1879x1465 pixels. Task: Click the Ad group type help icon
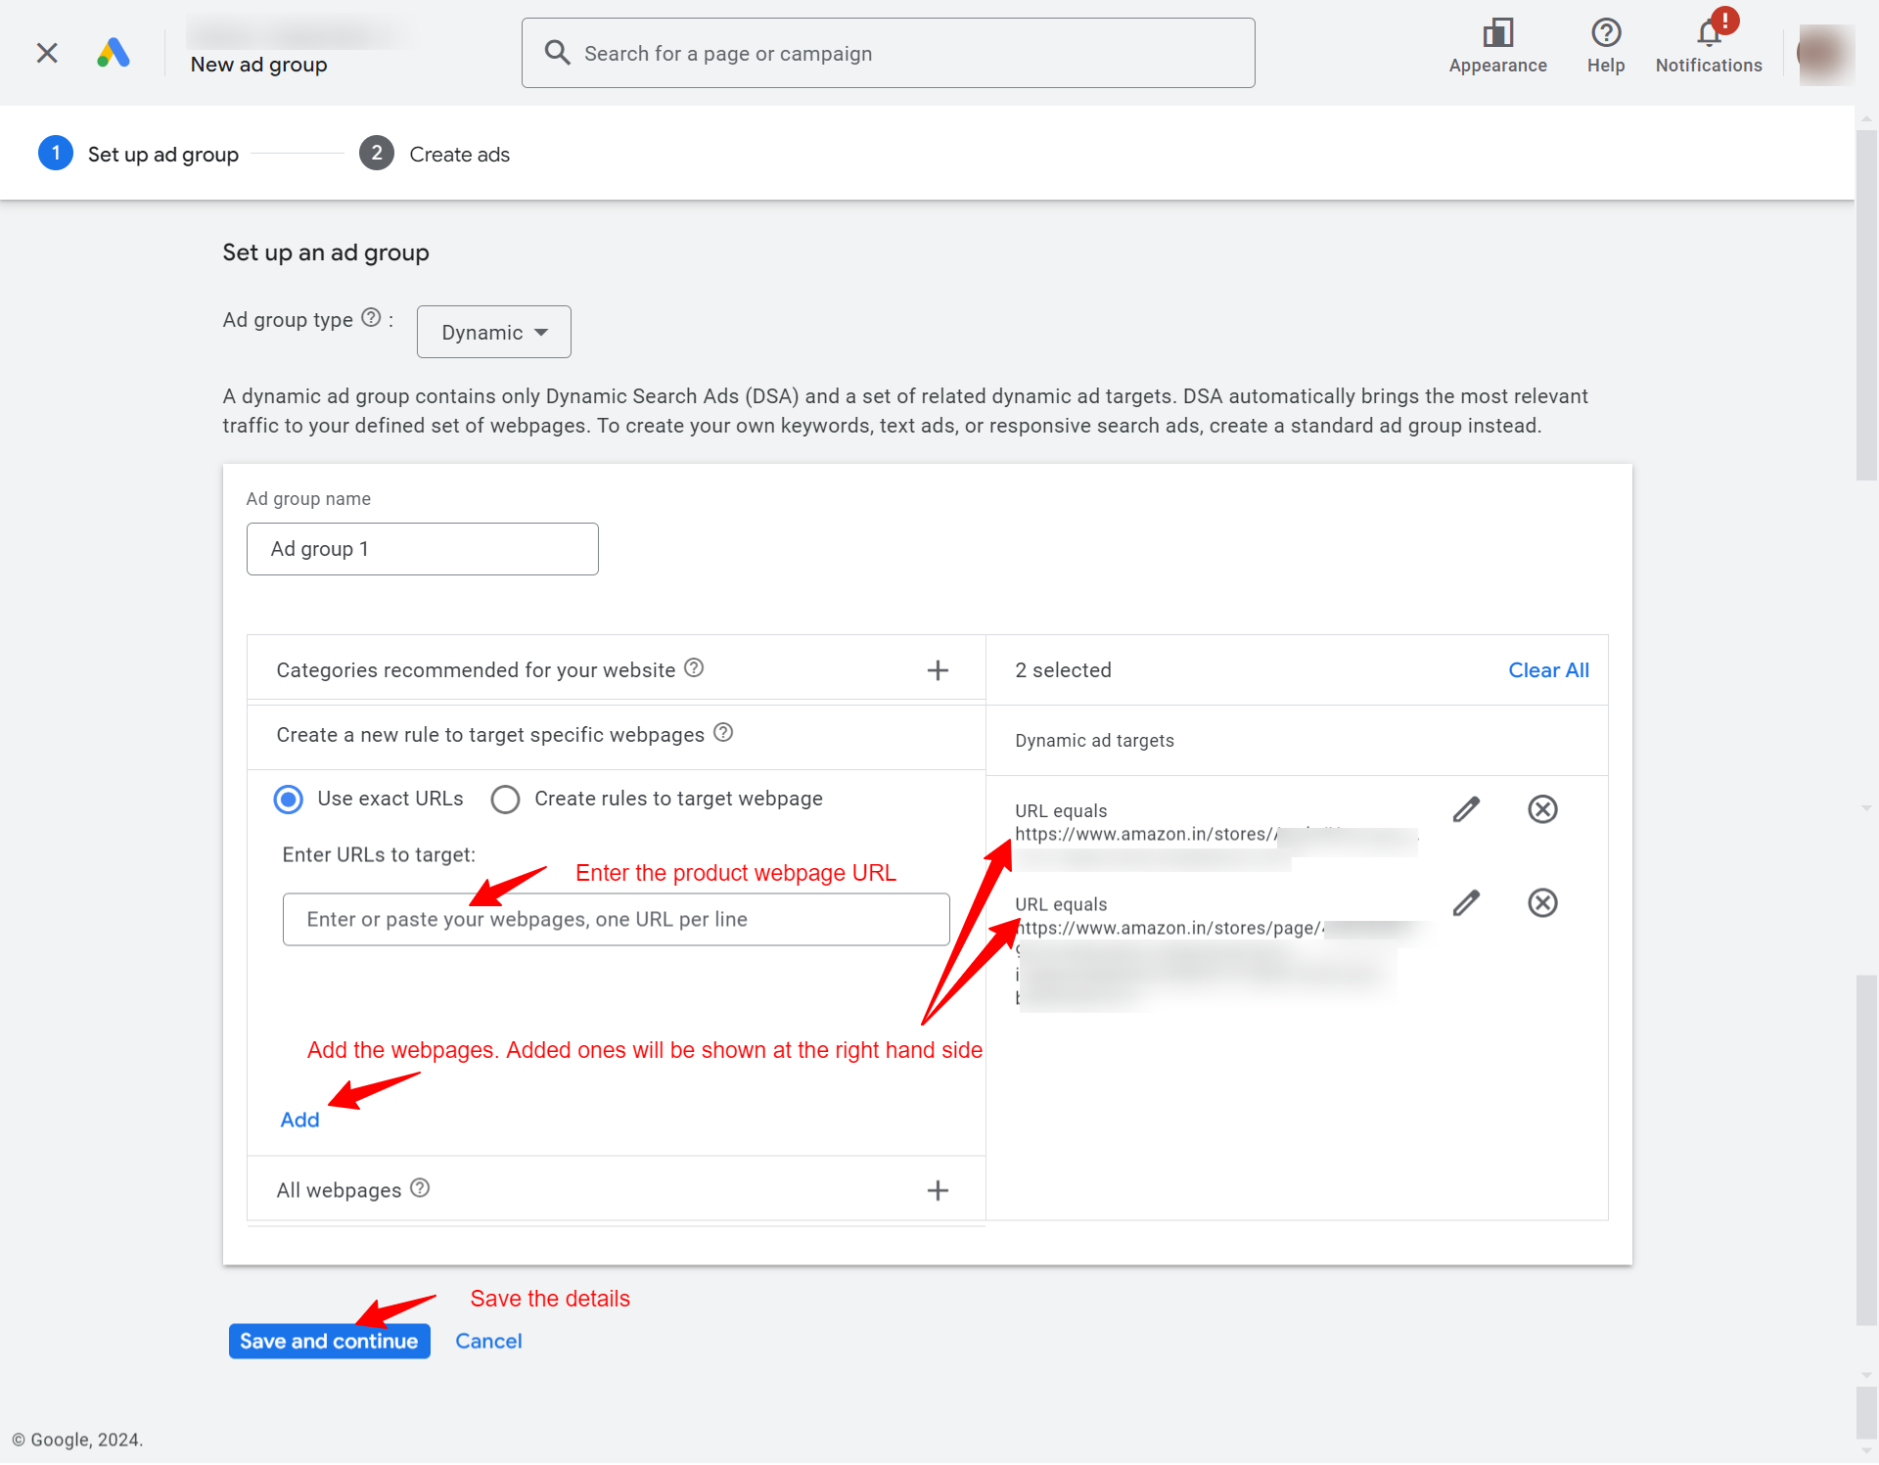(371, 318)
